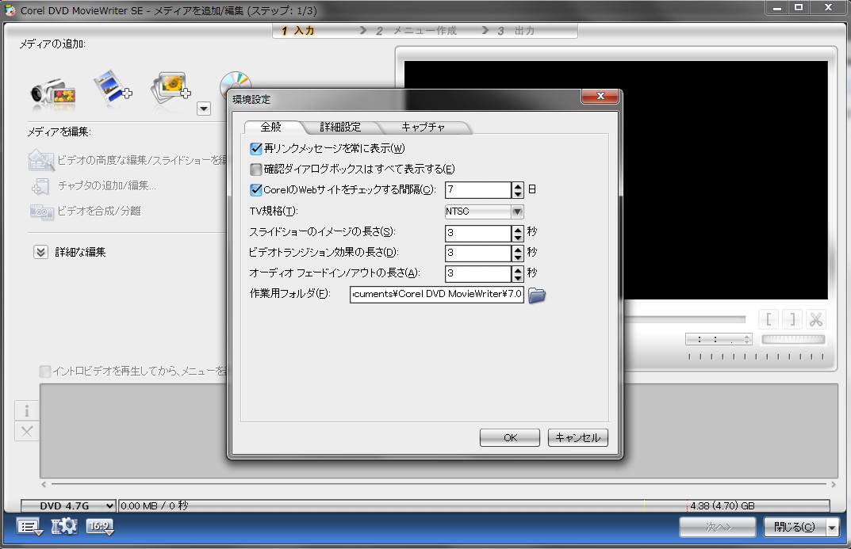Click the add slideshow photos icon

coord(171,87)
